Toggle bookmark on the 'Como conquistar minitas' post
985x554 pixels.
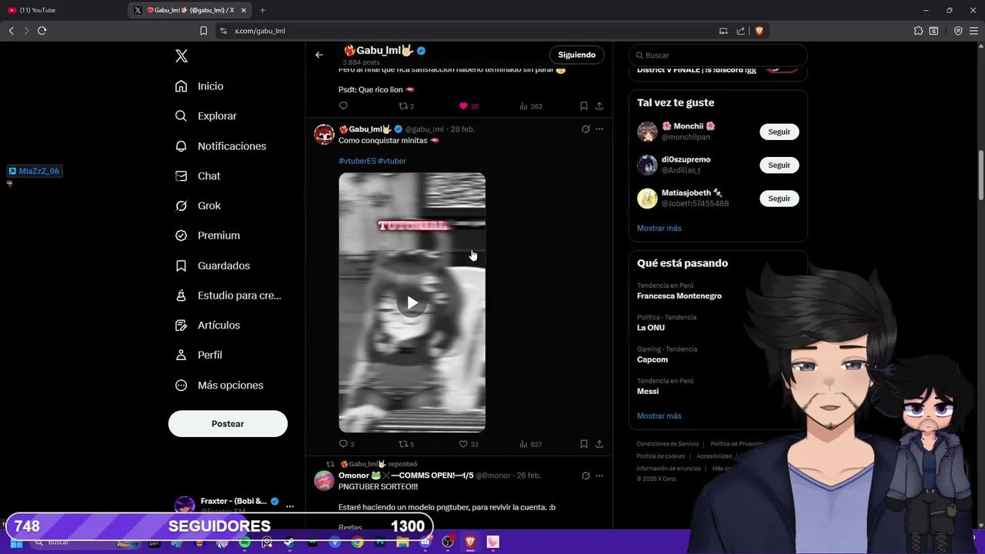pos(583,444)
